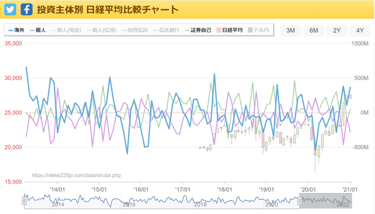Click 2014 in the navigator timeline

[58, 205]
